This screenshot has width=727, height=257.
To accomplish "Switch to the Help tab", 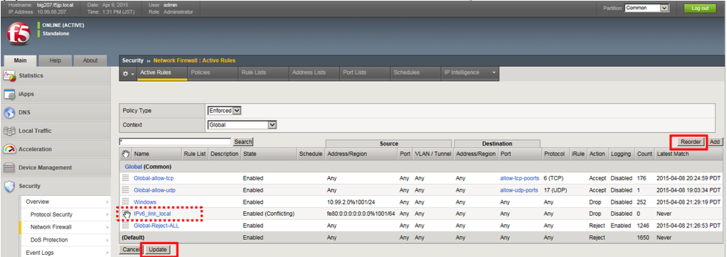I will (x=55, y=60).
